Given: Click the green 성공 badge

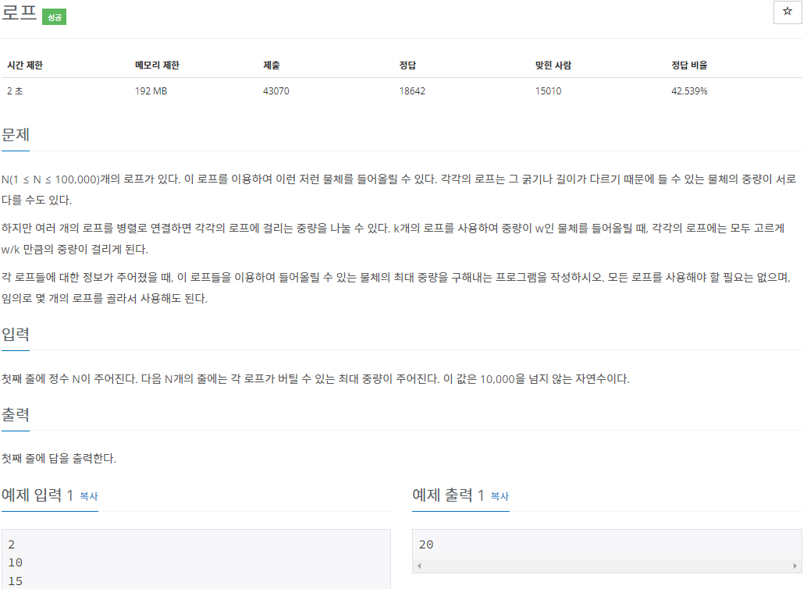Looking at the screenshot, I should (54, 17).
